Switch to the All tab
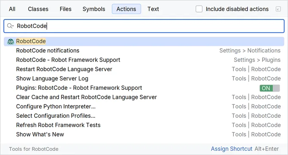288x155 pixels. [12, 9]
